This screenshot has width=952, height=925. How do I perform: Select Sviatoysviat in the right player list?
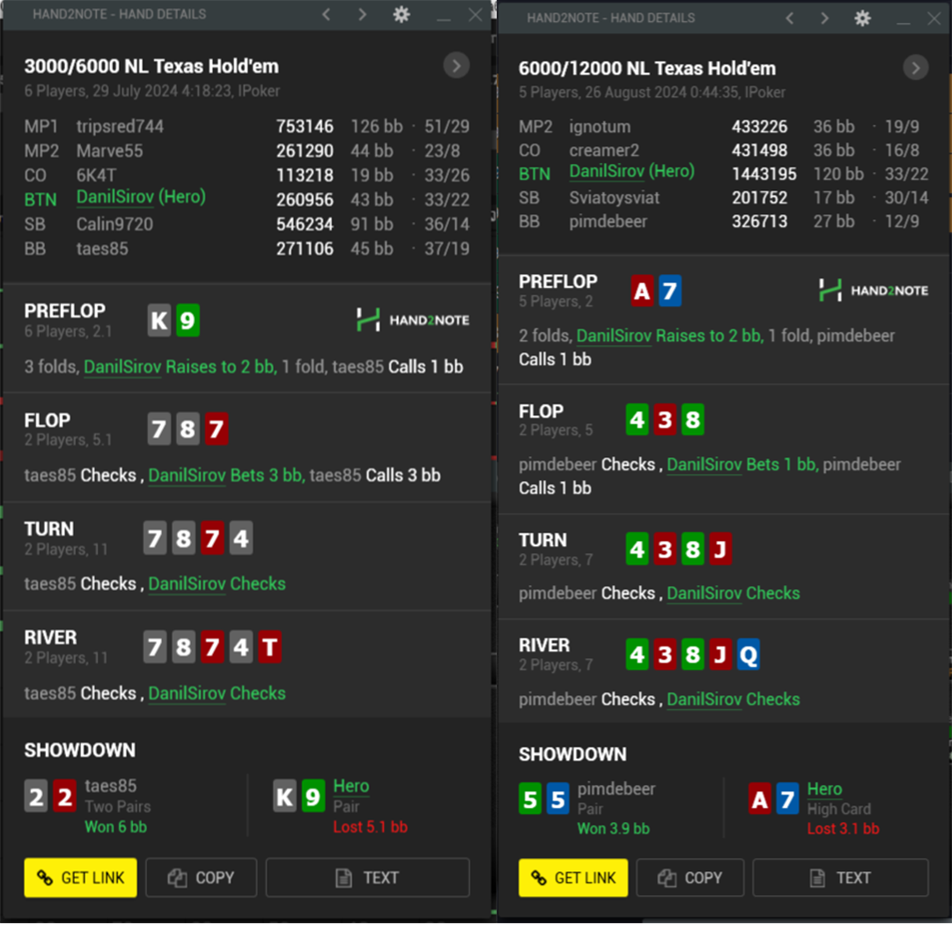pos(615,197)
